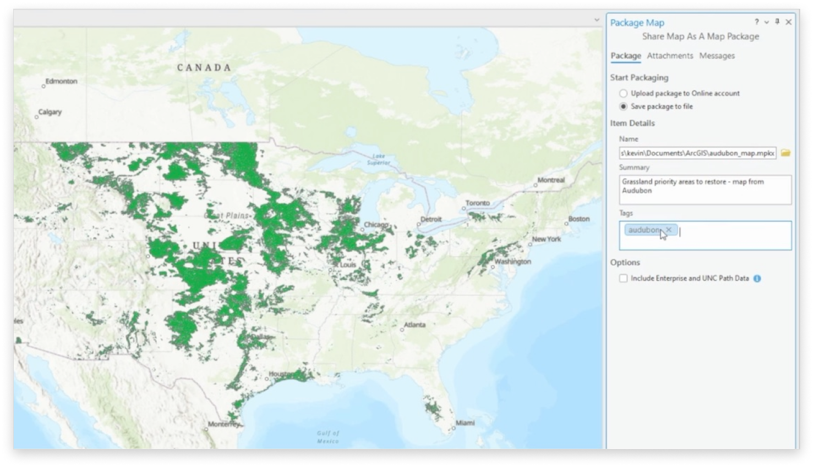Click into the Summary text box
This screenshot has height=467, width=814.
pos(705,190)
